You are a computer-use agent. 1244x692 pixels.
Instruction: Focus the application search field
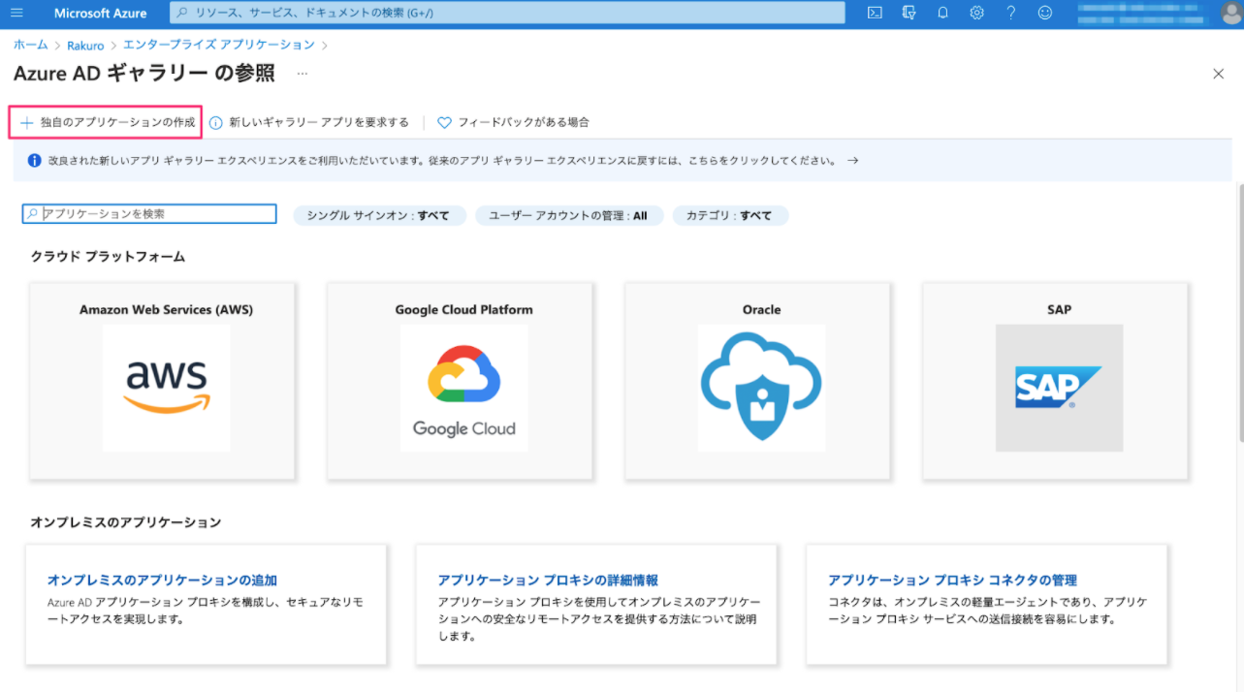pyautogui.click(x=149, y=214)
